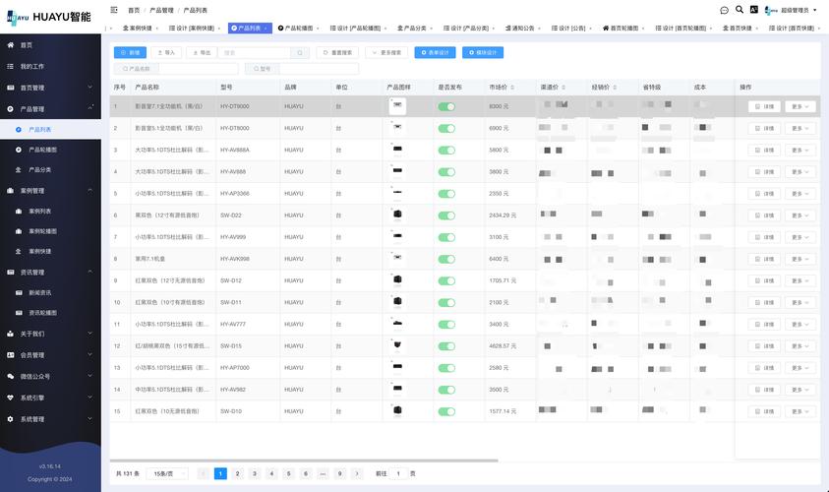Select 产品分类 in the sidebar submenu
The image size is (829, 492).
click(41, 170)
